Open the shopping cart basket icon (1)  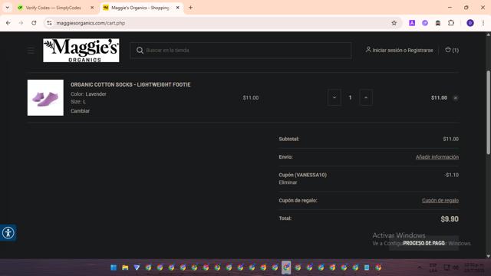pyautogui.click(x=452, y=50)
